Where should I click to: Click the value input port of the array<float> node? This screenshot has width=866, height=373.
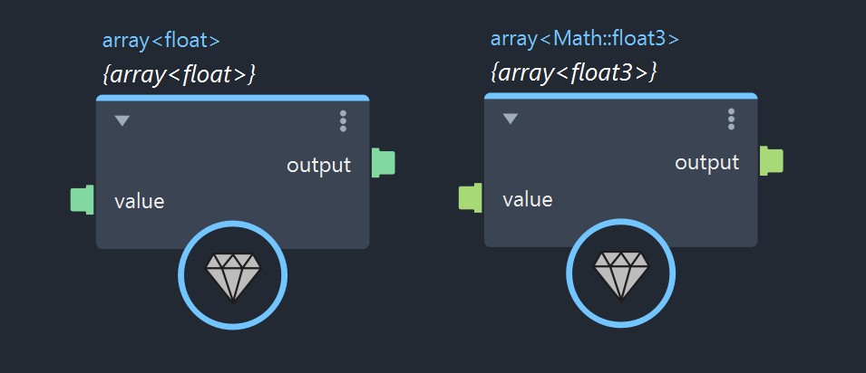pos(83,199)
